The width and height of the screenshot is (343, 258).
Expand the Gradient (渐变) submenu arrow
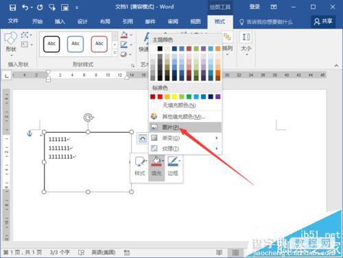[216, 138]
